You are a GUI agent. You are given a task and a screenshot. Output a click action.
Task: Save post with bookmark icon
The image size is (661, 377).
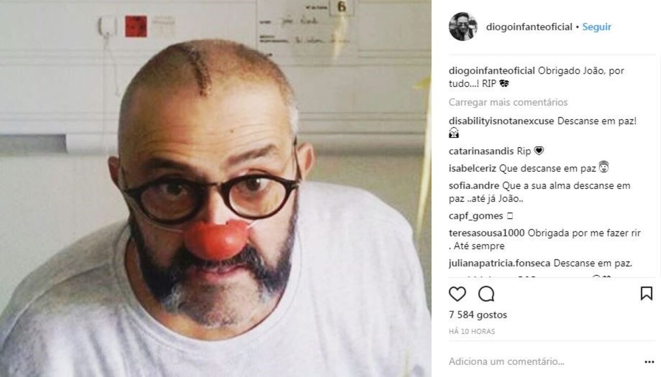point(646,294)
